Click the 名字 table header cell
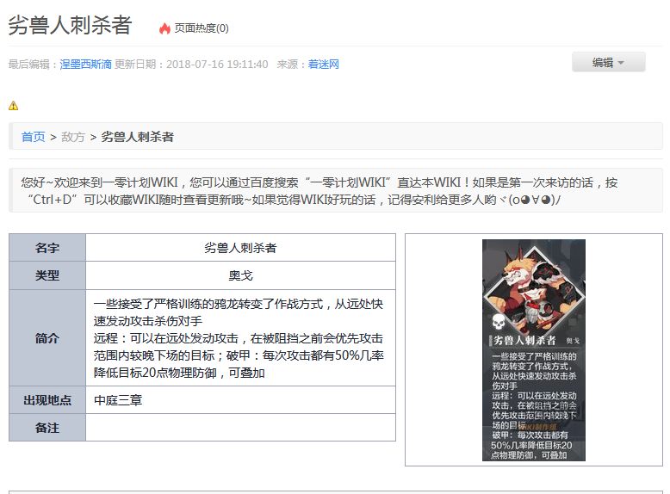The height and width of the screenshot is (494, 670). pos(47,248)
